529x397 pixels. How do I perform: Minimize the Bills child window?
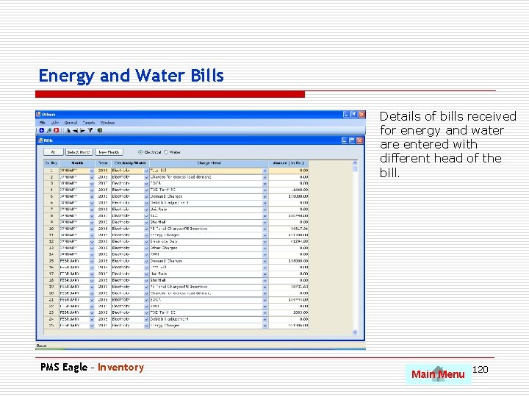[x=345, y=140]
